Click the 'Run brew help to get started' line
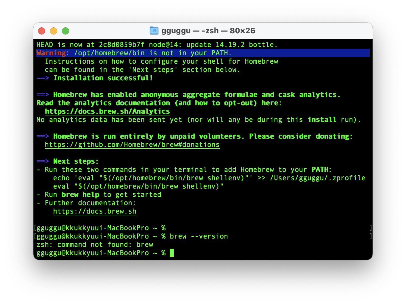This screenshot has width=406, height=304. tap(99, 195)
